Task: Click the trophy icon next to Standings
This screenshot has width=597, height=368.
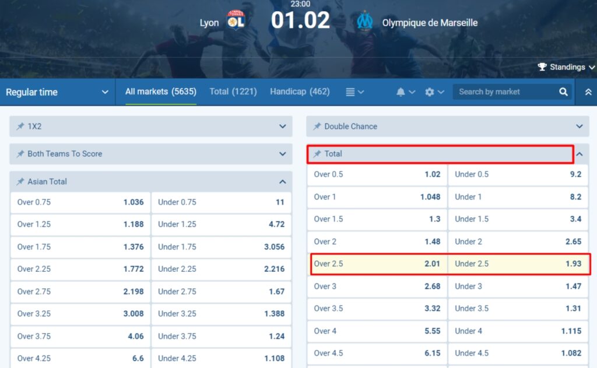Action: point(543,67)
